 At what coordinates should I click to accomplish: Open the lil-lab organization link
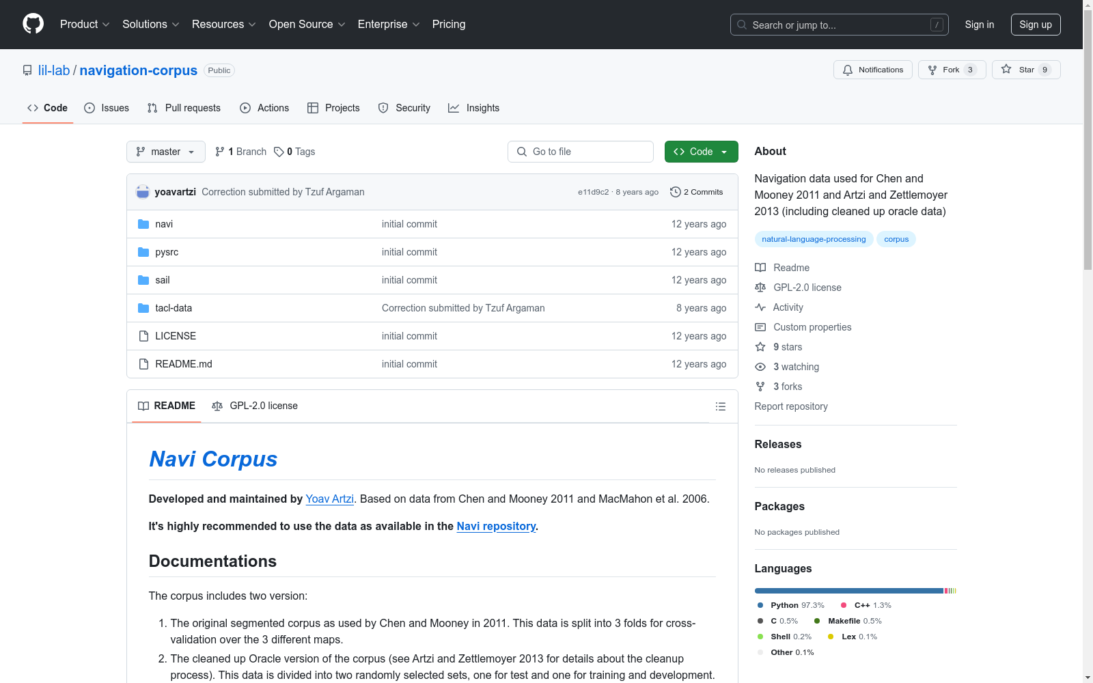54,70
